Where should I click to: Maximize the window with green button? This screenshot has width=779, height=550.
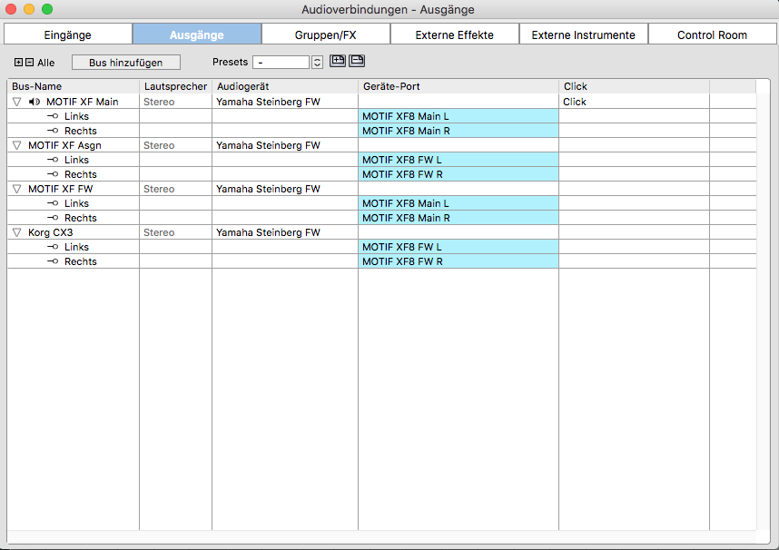(x=47, y=9)
